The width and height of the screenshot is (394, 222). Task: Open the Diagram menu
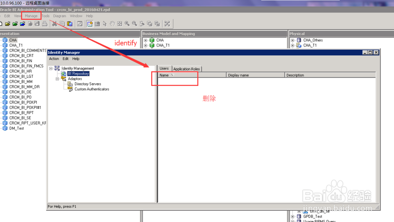click(x=59, y=16)
